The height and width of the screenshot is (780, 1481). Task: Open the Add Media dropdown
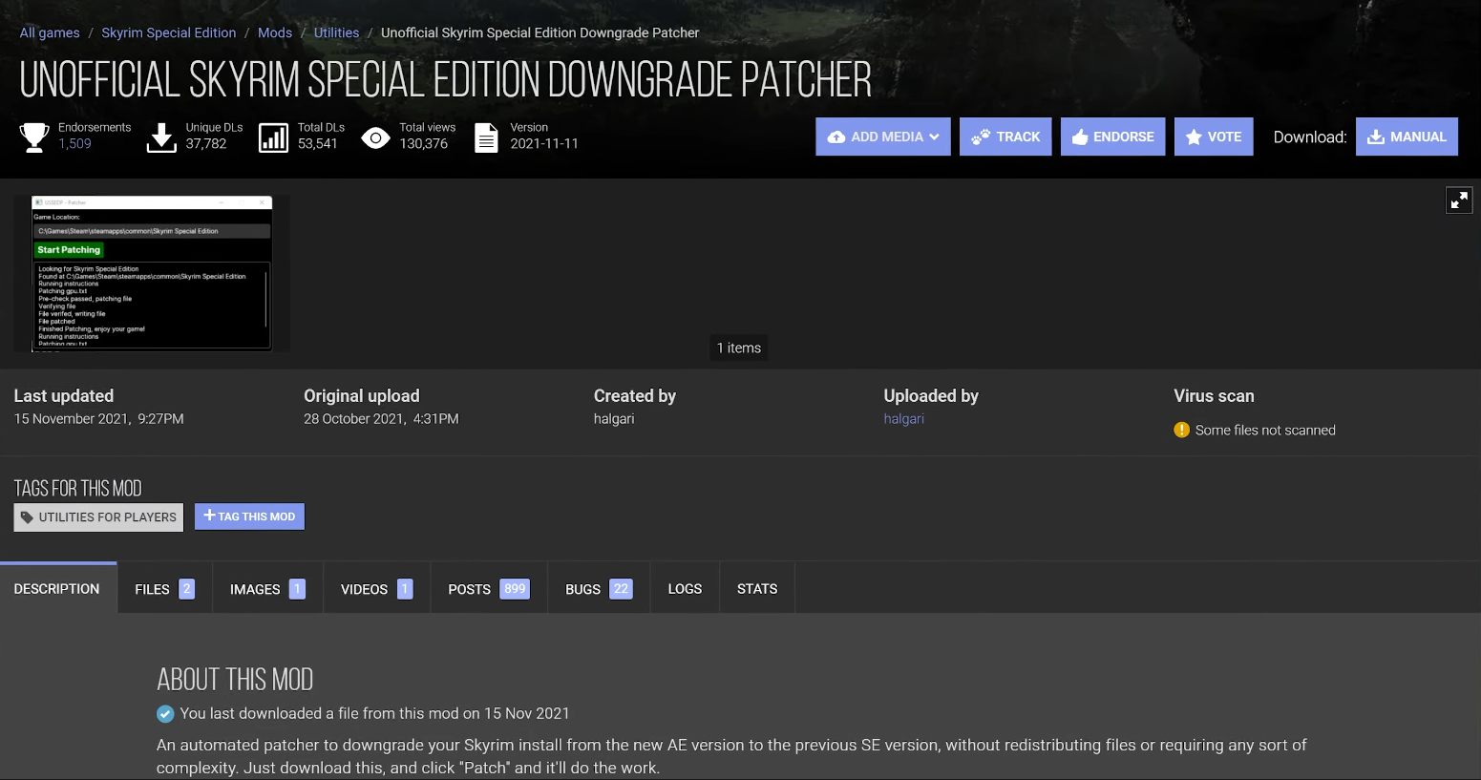[883, 137]
